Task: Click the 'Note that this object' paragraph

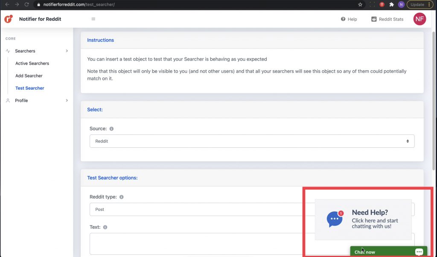Action: 247,75
